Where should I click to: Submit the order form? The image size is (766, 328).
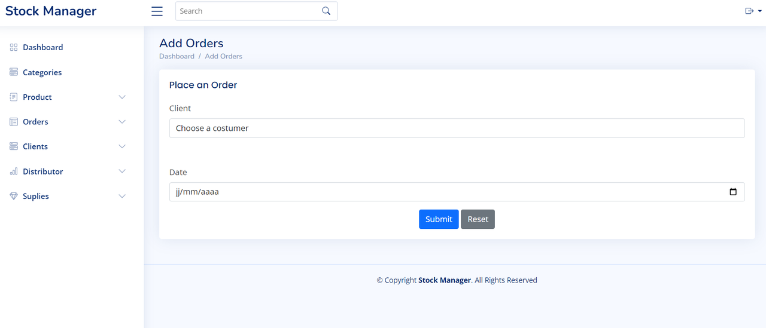pyautogui.click(x=439, y=219)
